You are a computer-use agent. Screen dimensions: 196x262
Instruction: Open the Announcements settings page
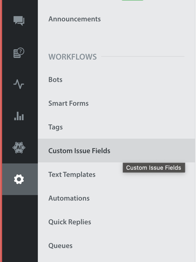point(74,19)
